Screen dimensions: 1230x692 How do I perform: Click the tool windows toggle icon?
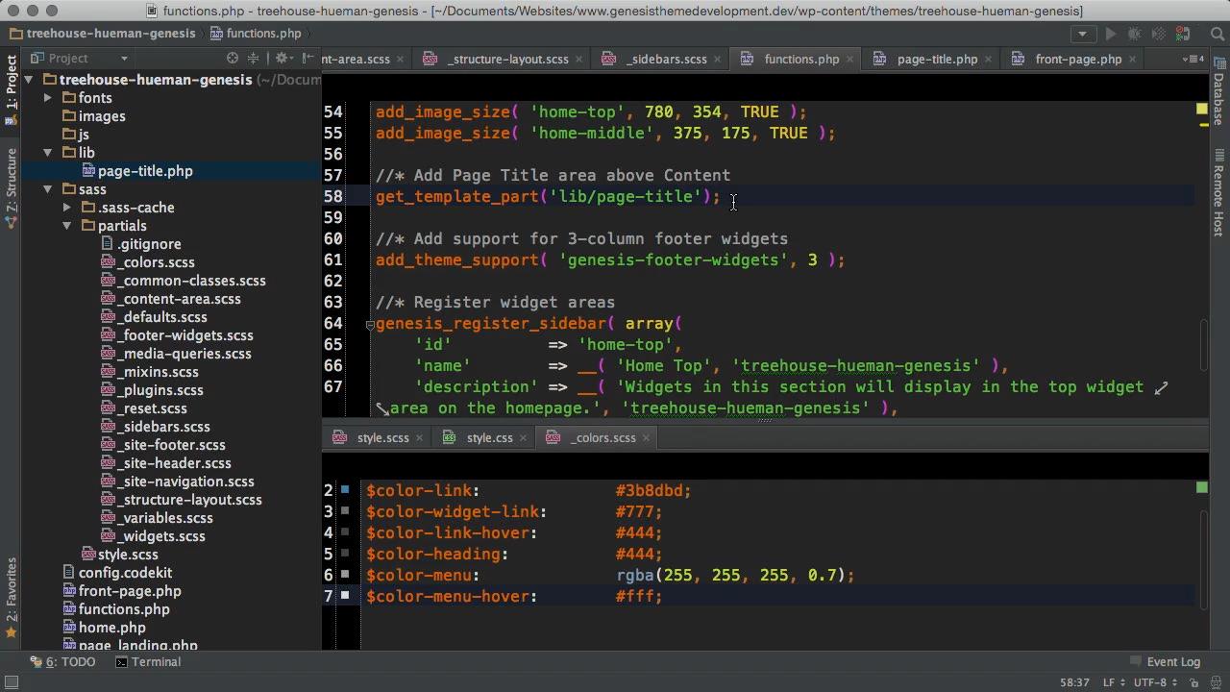click(x=12, y=682)
